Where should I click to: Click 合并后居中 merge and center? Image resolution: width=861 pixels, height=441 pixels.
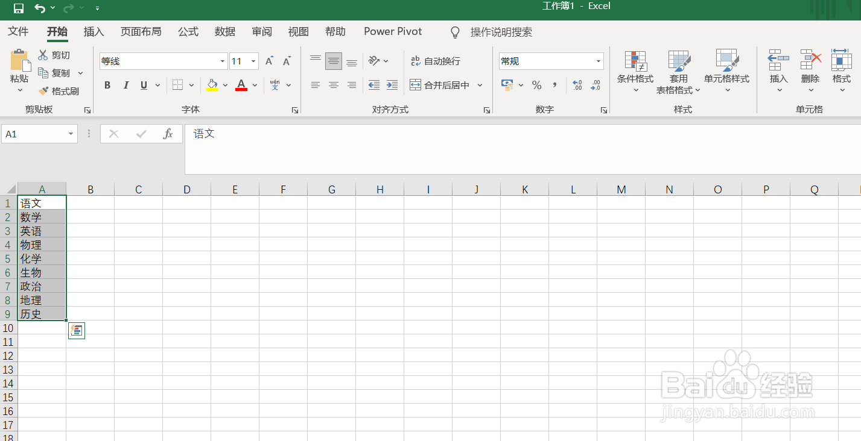(x=440, y=85)
